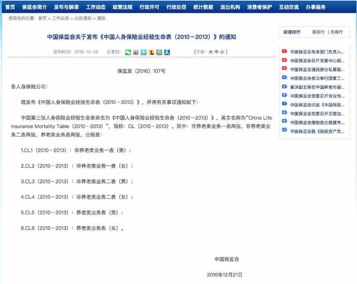Go to 公告通知 via the breadcrumb

[x=83, y=18]
